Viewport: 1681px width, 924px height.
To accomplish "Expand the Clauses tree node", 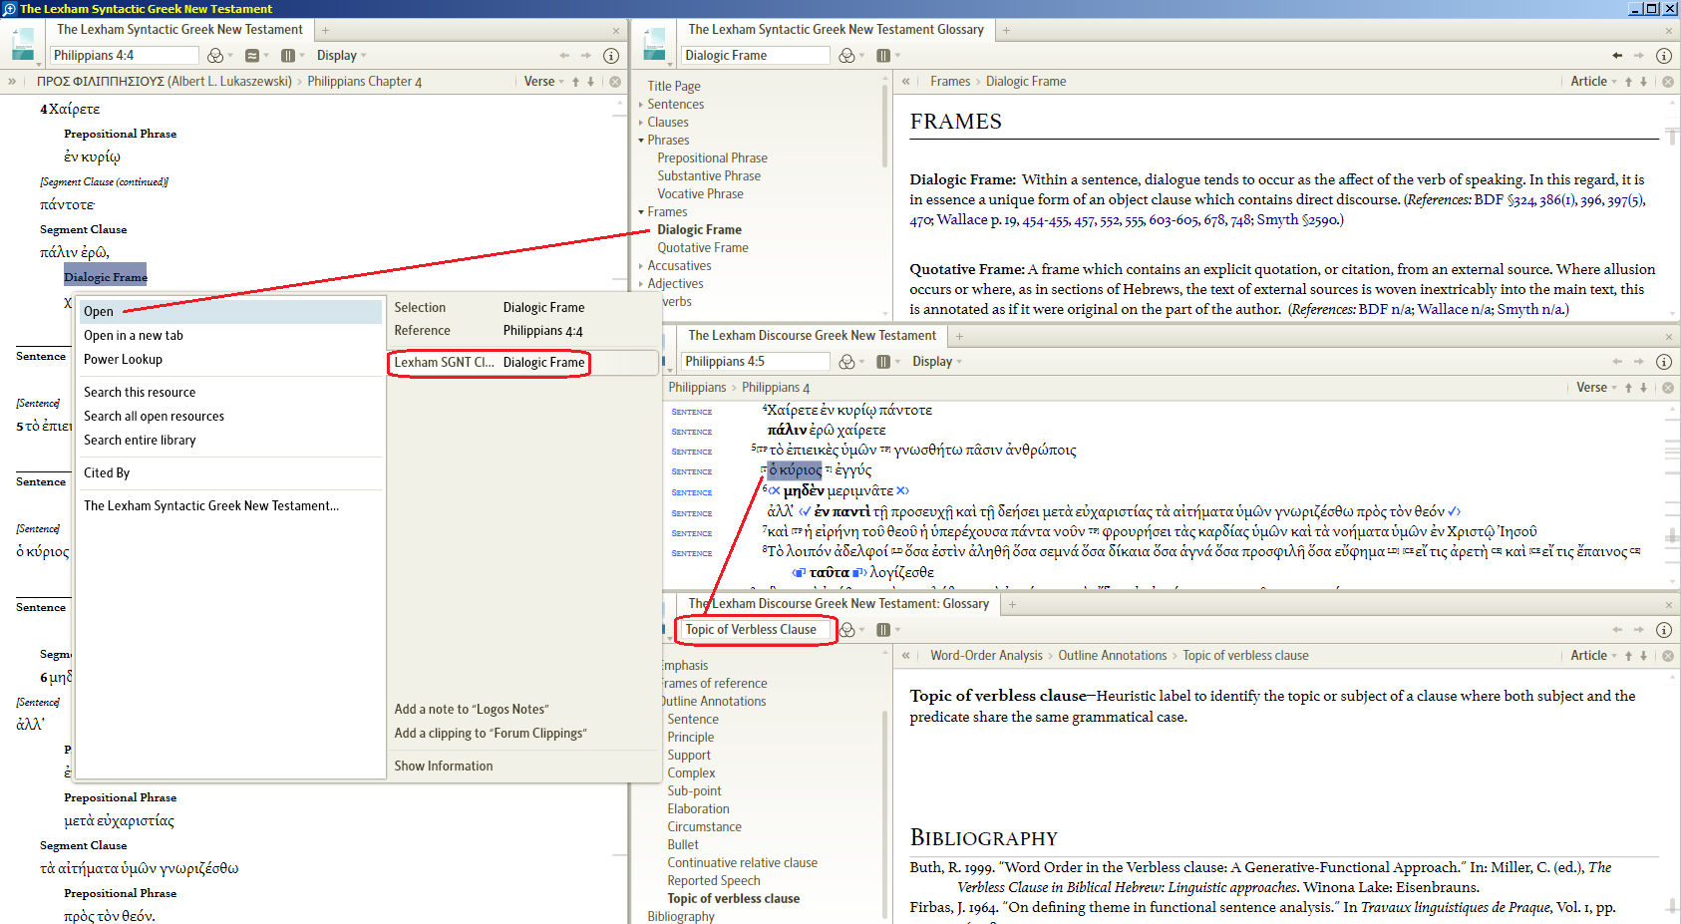I will pyautogui.click(x=641, y=123).
